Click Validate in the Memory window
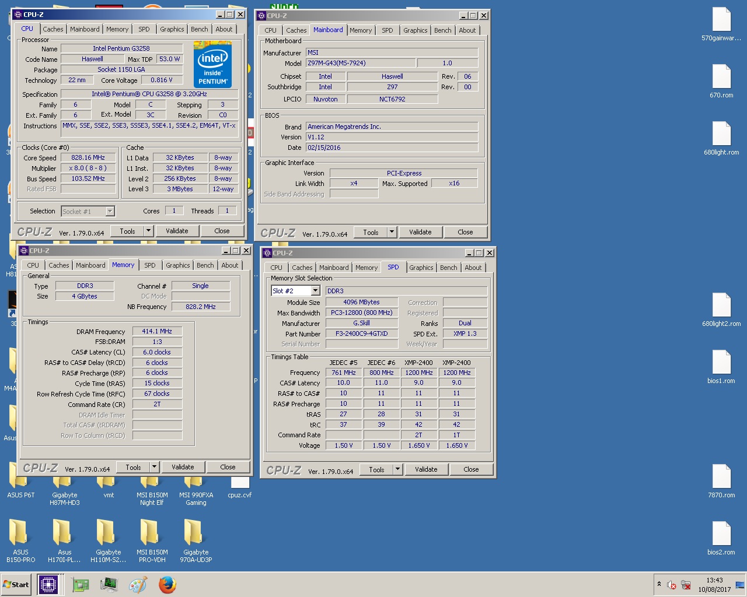 point(183,467)
